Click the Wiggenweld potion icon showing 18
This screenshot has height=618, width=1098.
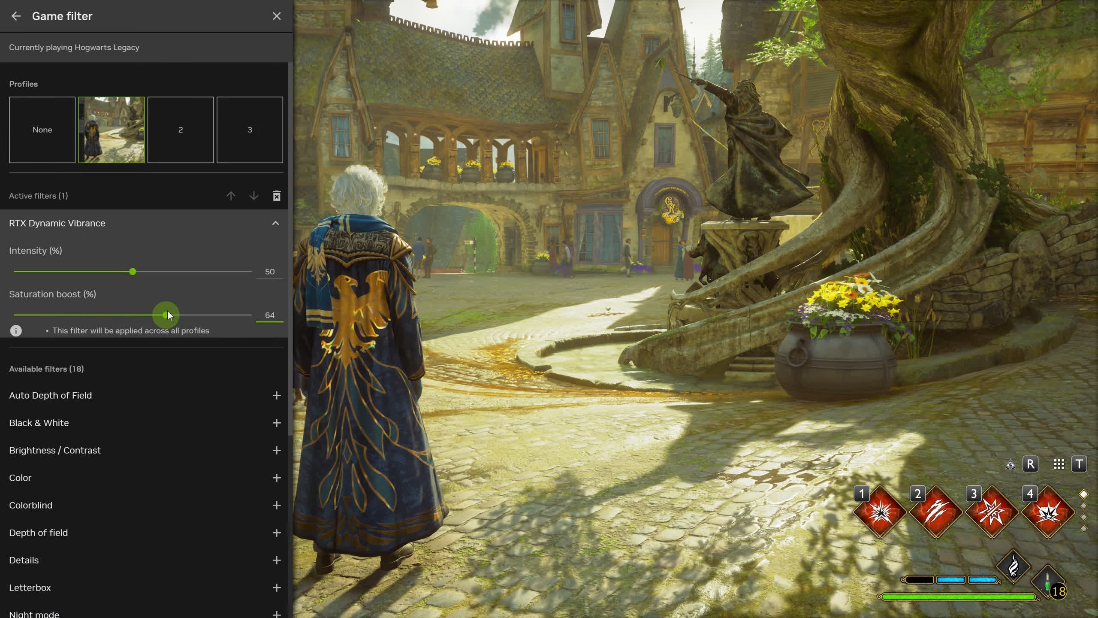point(1050,583)
